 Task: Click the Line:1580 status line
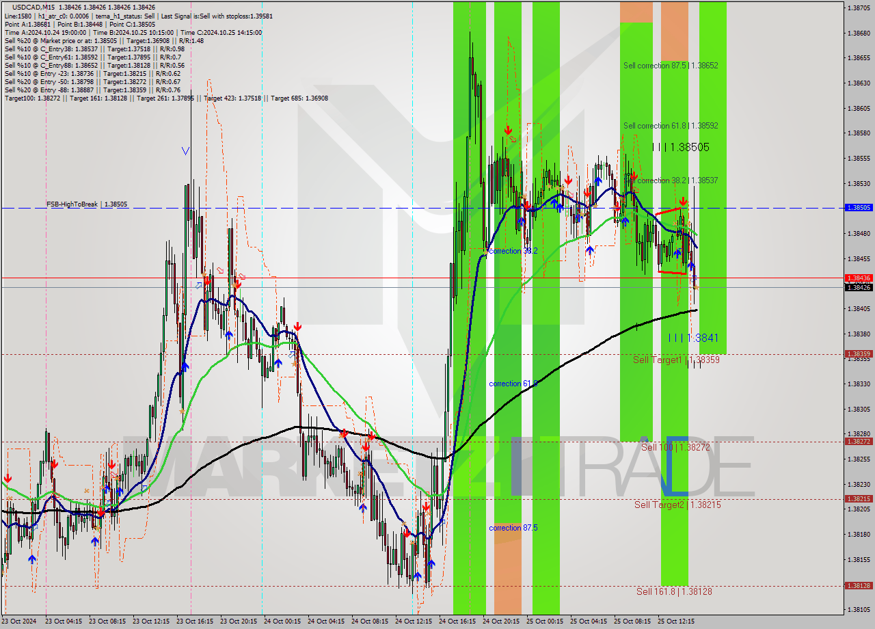click(x=139, y=16)
